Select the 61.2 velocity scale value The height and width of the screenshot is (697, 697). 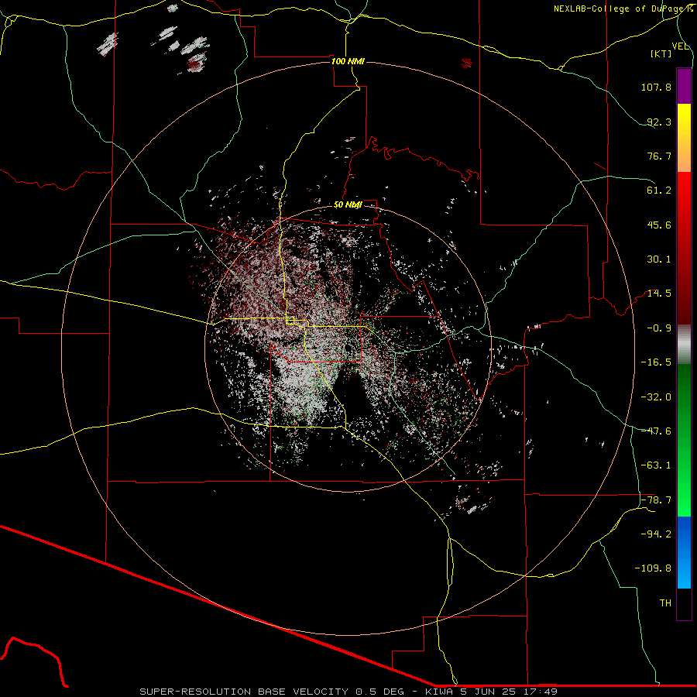pos(659,191)
